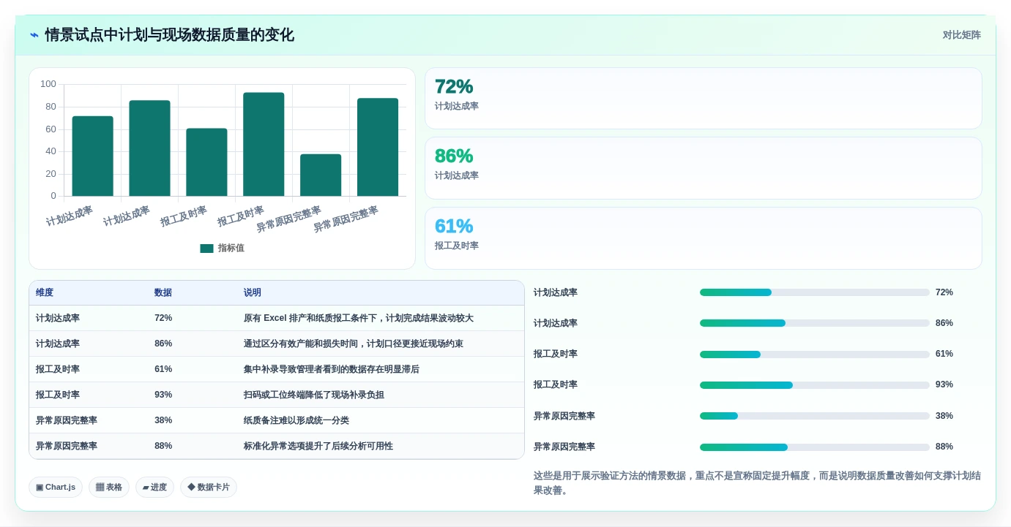The image size is (1011, 527).
Task: Select the Chart.js tag pill
Action: pos(56,488)
